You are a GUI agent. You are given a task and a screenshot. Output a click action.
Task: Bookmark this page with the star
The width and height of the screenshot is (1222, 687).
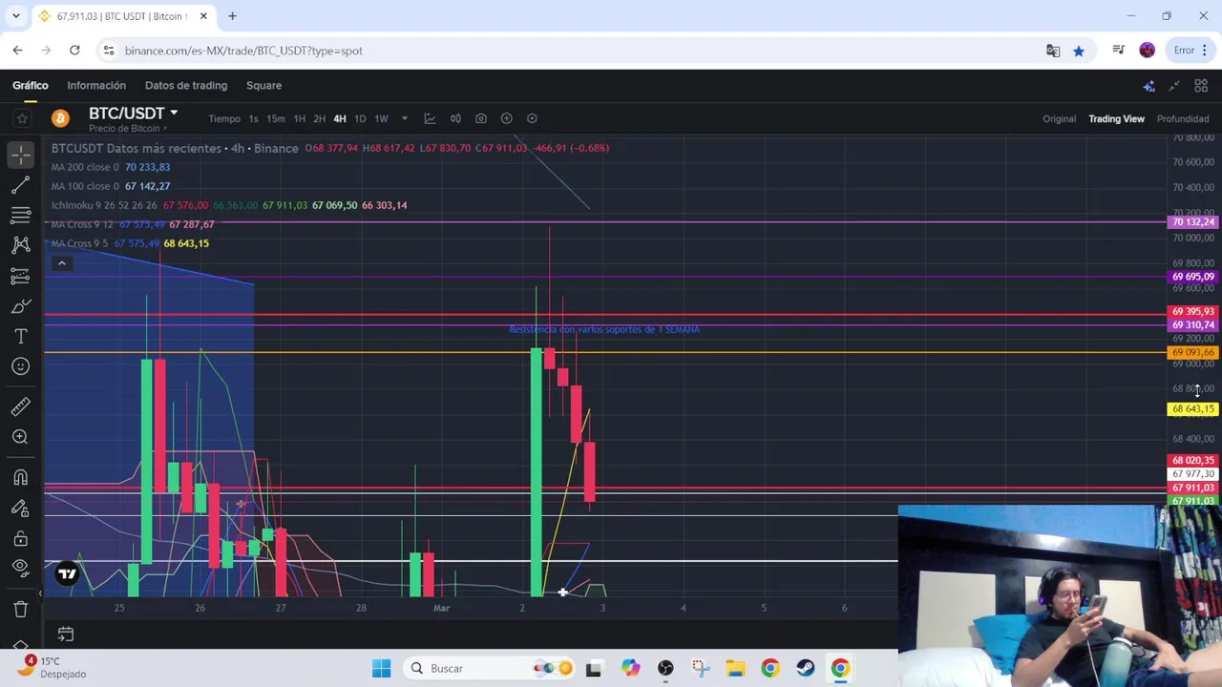[x=1078, y=51]
